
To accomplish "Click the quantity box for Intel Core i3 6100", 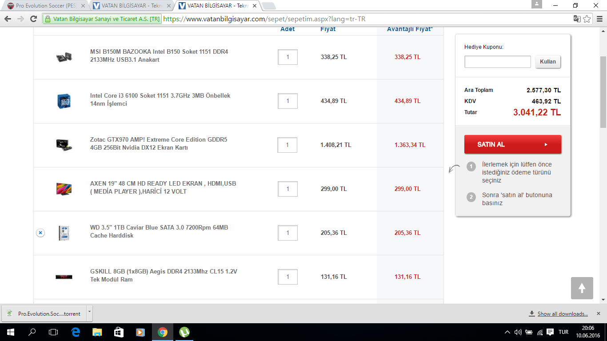I will pos(288,101).
